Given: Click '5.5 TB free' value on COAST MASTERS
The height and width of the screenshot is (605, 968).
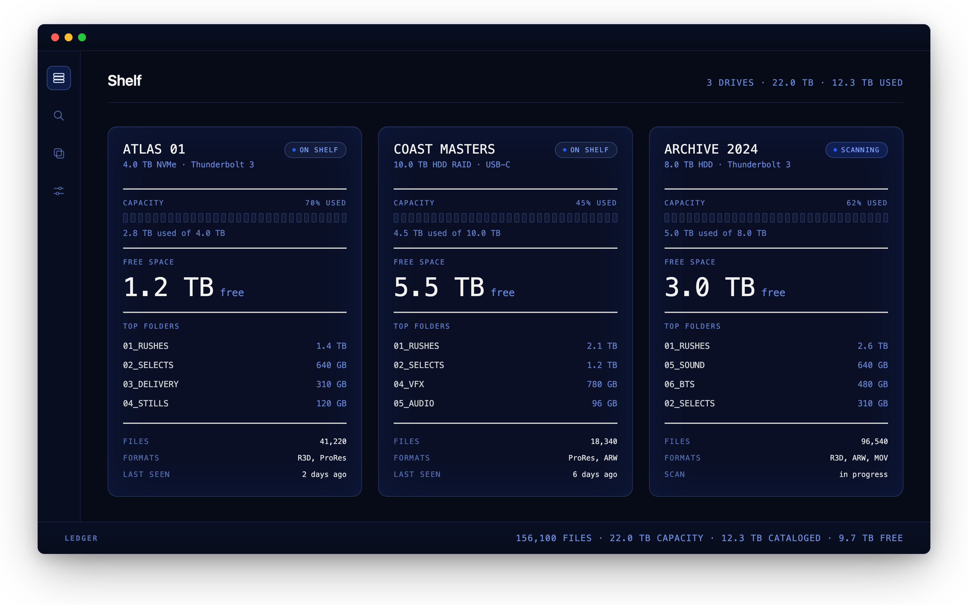Looking at the screenshot, I should pyautogui.click(x=454, y=287).
